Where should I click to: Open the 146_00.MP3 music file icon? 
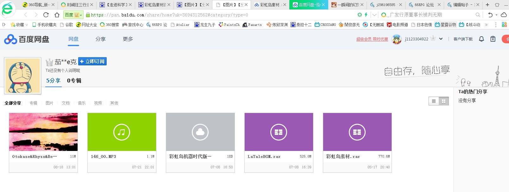122,132
